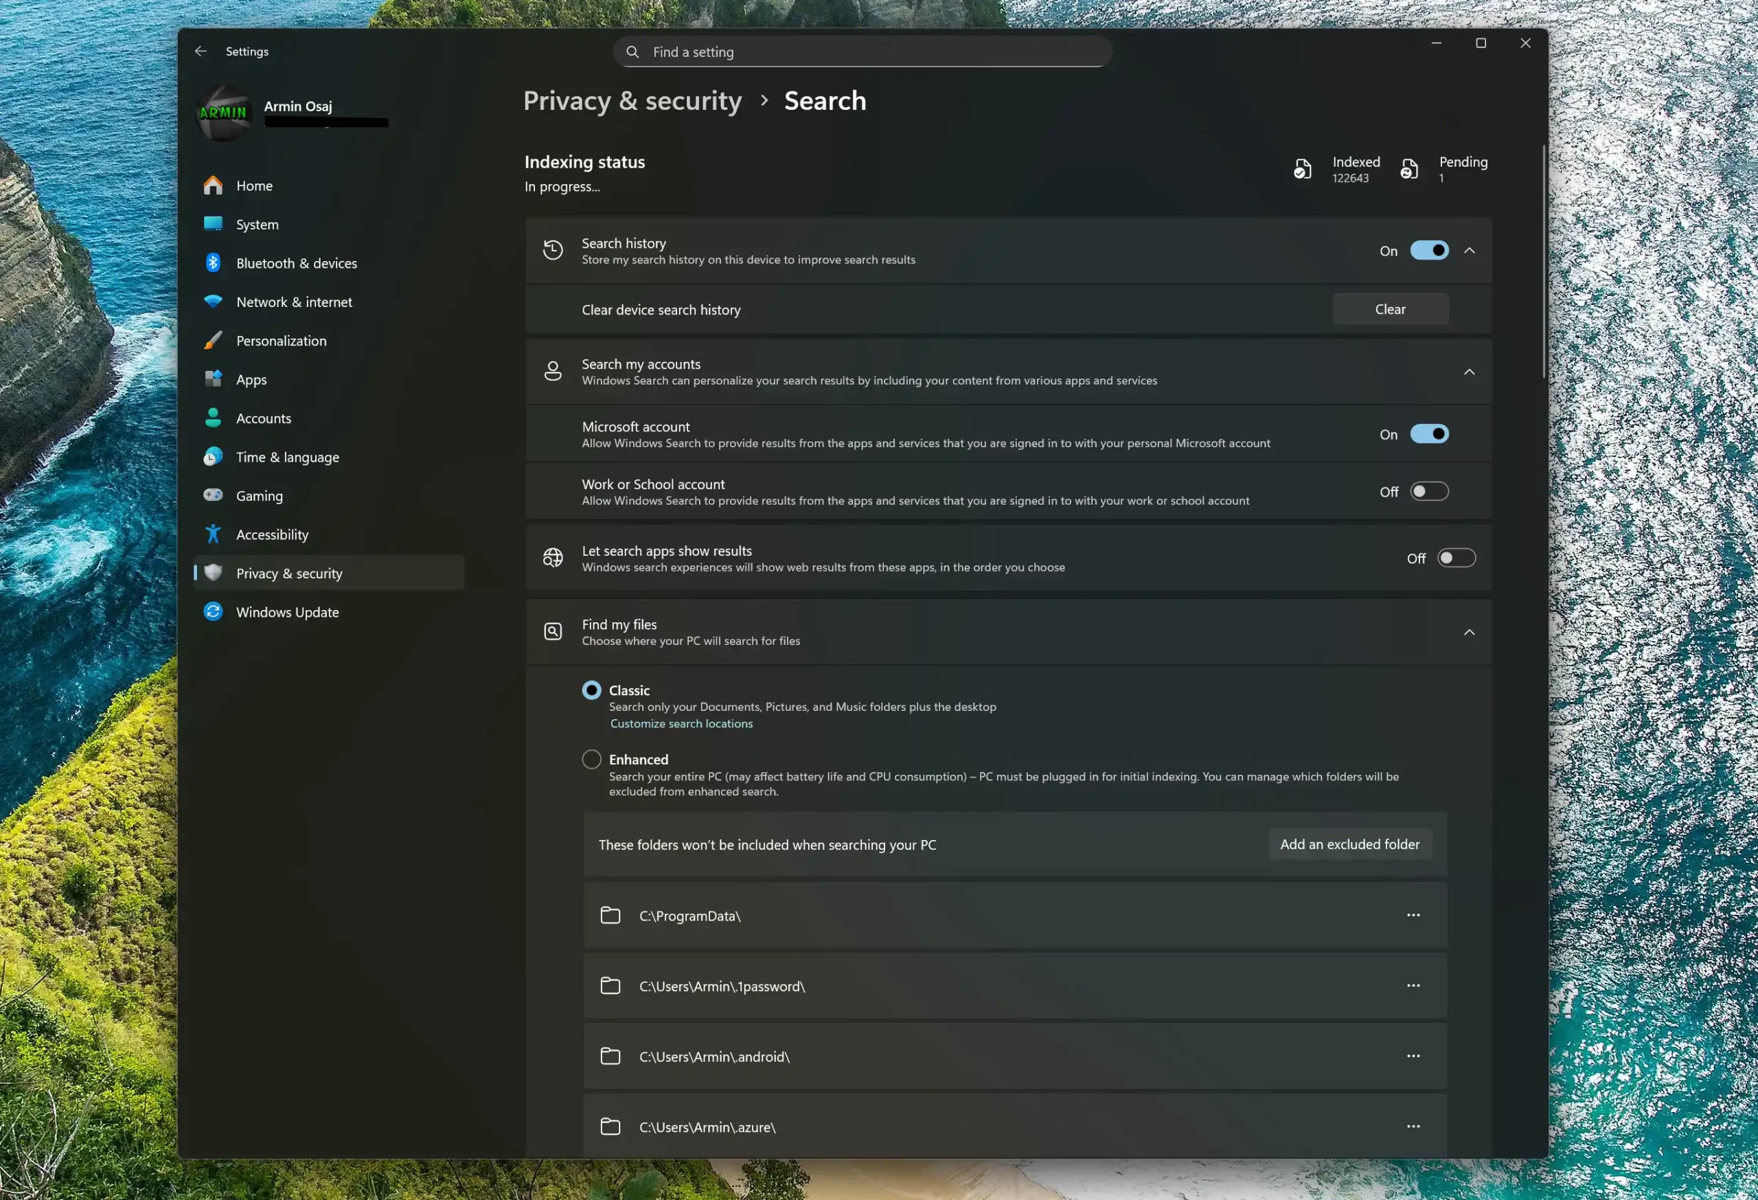Click the Pending document icon

tap(1408, 169)
